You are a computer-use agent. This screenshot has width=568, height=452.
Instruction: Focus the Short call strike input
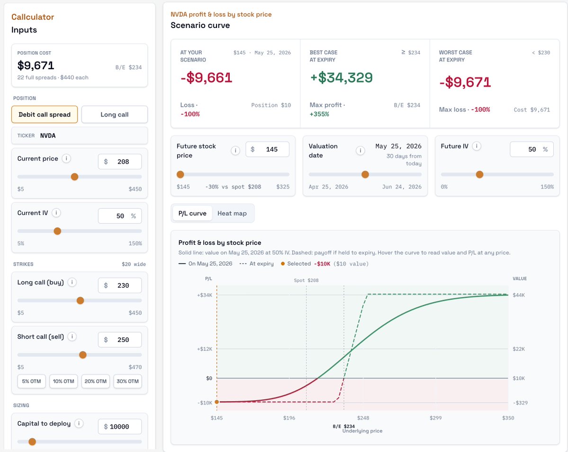coord(120,340)
